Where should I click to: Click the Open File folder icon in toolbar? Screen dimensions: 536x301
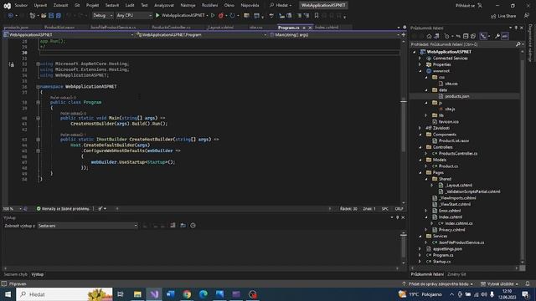point(44,15)
